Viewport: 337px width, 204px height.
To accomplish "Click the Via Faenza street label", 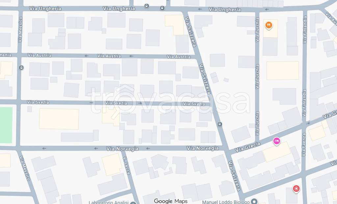I will pos(304,145).
